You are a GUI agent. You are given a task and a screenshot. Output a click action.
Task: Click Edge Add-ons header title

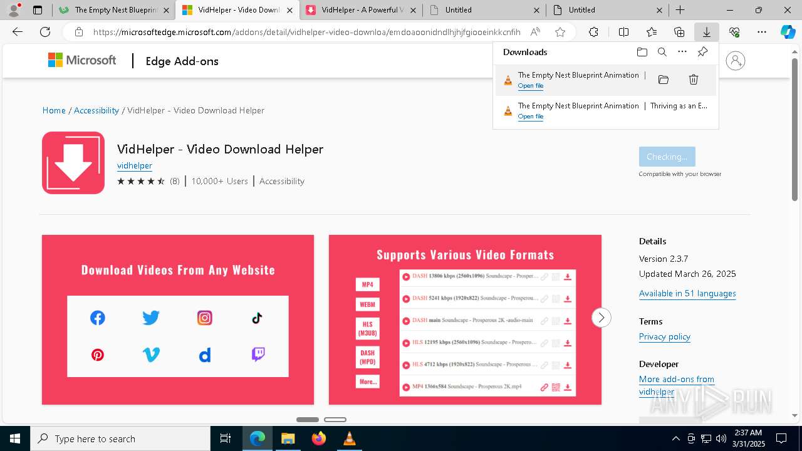[x=182, y=61]
